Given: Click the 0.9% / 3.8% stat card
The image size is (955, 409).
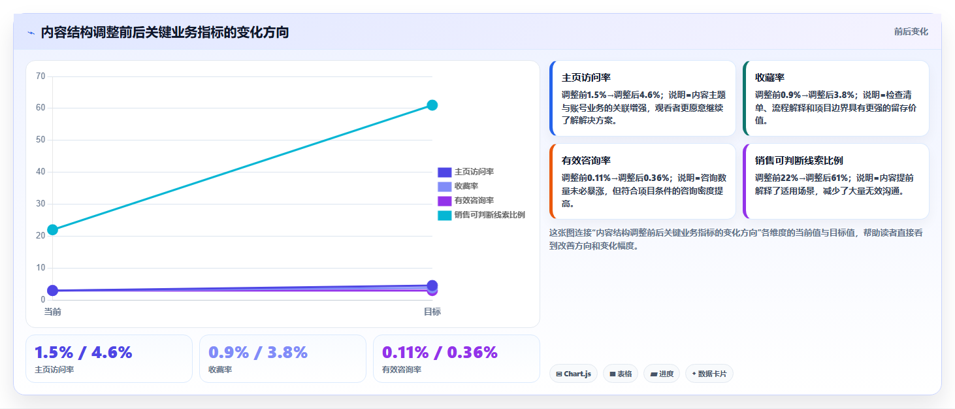Looking at the screenshot, I should 283,359.
